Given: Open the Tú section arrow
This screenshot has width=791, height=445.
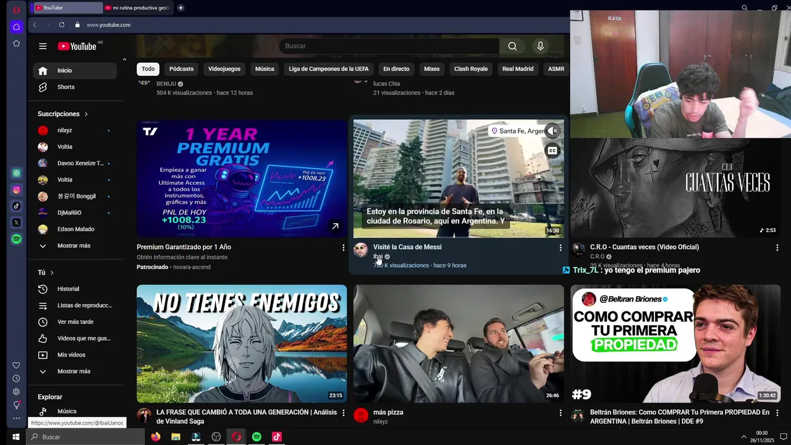Looking at the screenshot, I should pos(52,273).
